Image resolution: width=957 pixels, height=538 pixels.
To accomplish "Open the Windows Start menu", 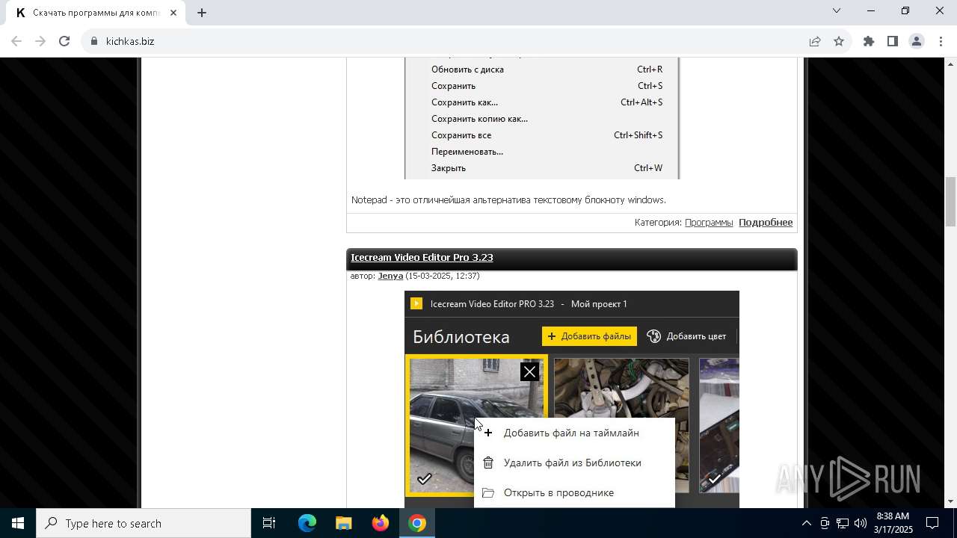I will click(18, 523).
